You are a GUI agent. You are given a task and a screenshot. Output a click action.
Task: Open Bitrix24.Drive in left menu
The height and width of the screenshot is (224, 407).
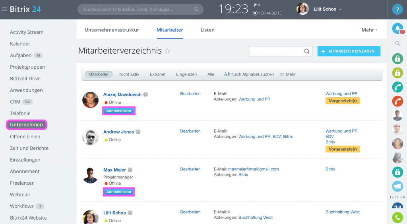coord(25,79)
